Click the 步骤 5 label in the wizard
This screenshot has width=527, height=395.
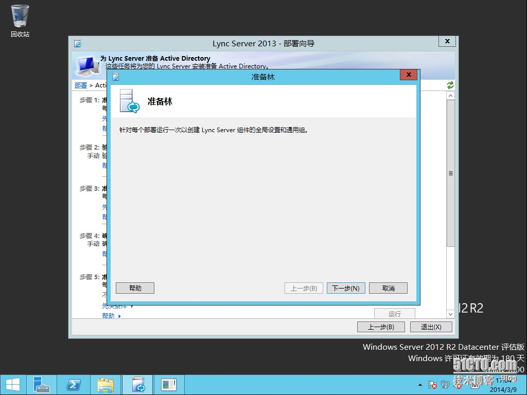90,277
